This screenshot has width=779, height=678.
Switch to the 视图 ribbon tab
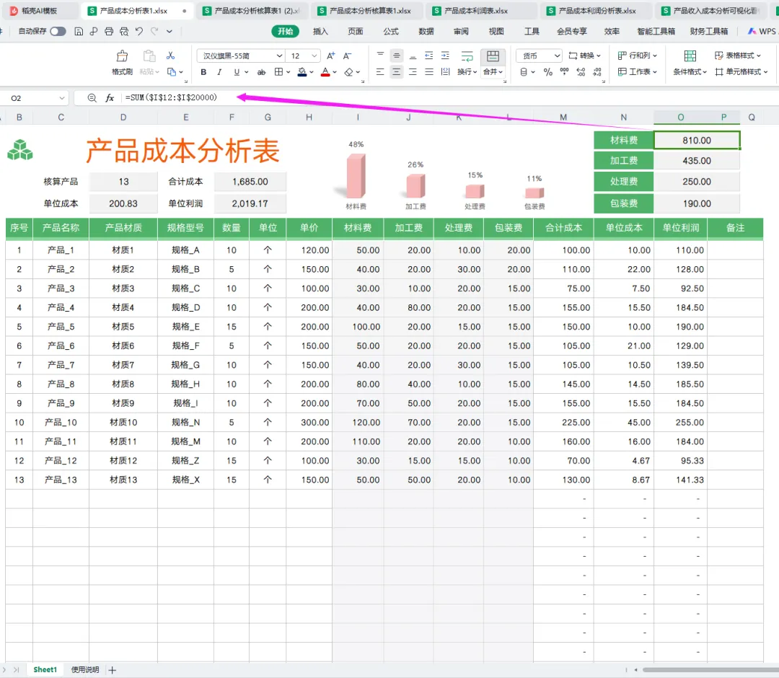click(x=496, y=31)
